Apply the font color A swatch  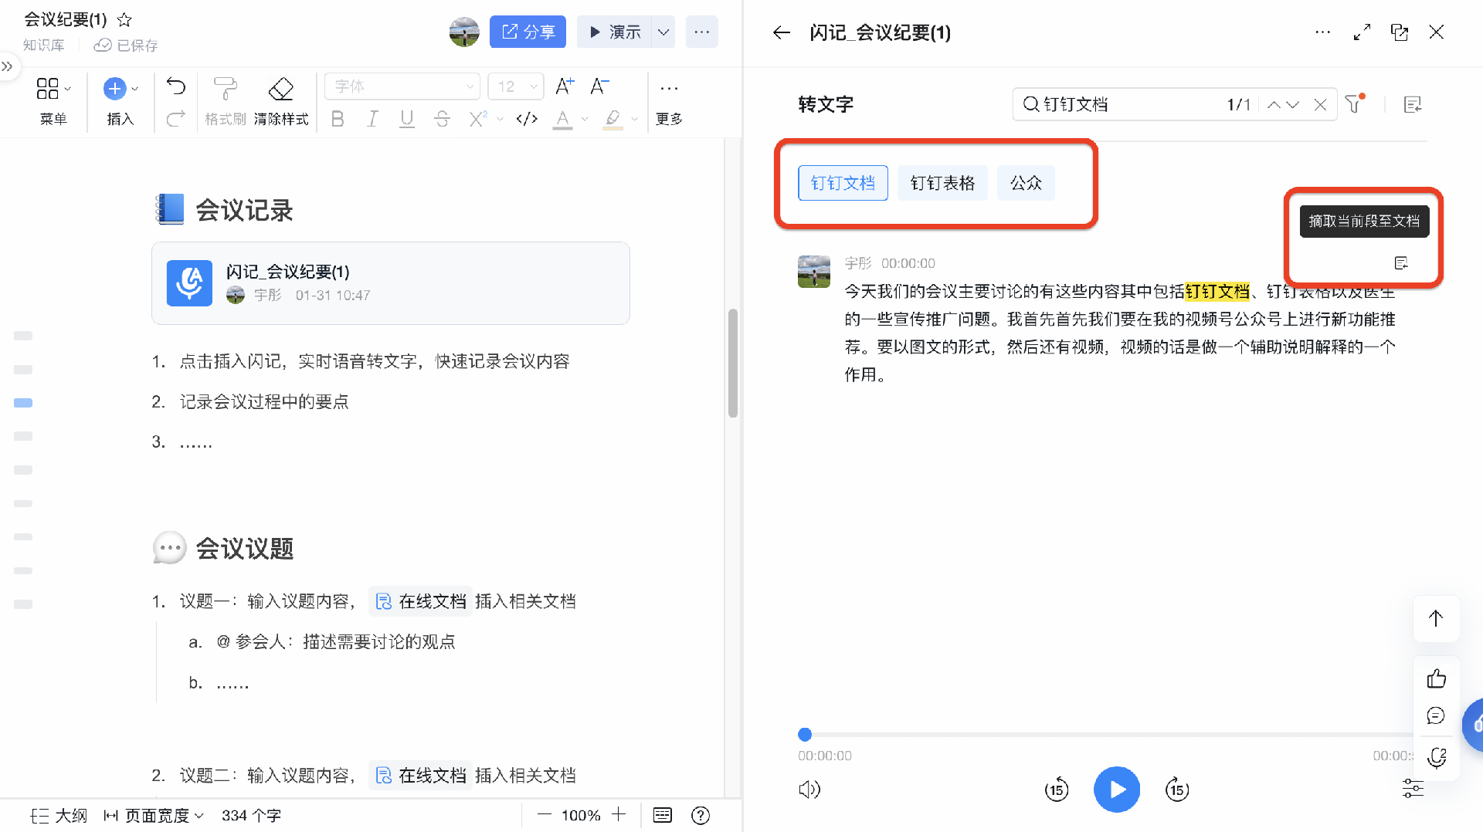pos(563,120)
